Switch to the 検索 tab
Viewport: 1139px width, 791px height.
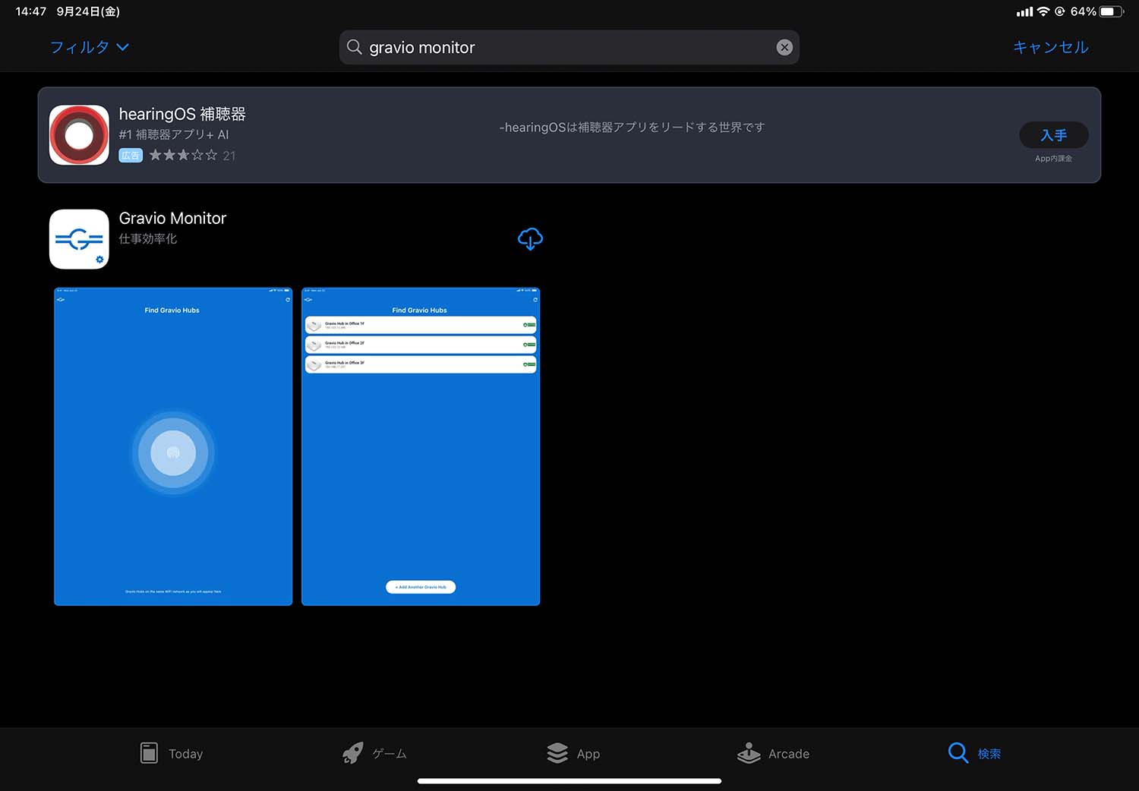974,753
